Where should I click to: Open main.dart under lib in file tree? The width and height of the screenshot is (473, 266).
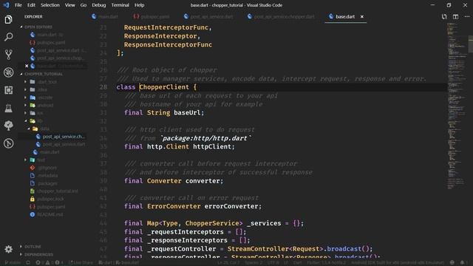[x=50, y=152]
